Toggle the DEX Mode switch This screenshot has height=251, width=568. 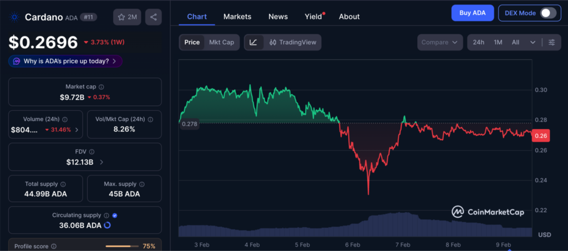coord(548,13)
